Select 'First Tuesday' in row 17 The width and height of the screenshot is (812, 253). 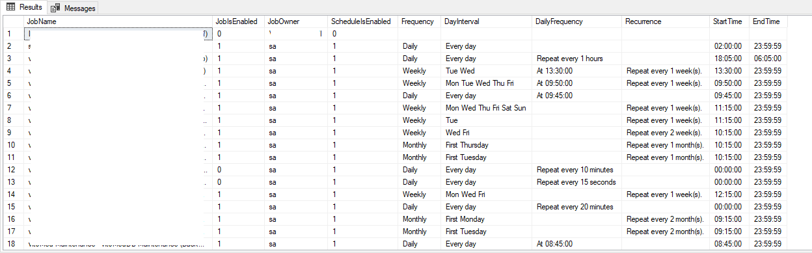(x=487, y=232)
